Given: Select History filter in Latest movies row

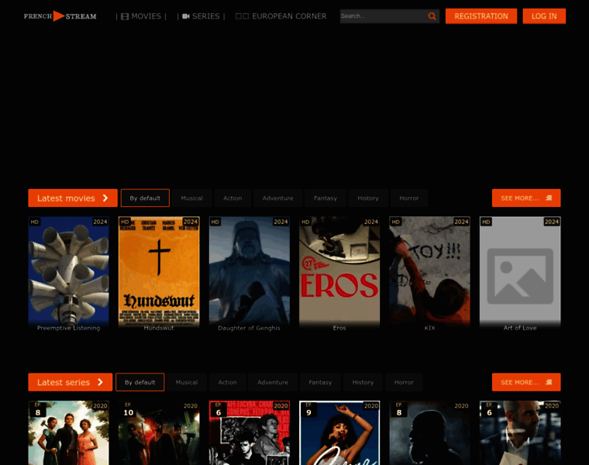Looking at the screenshot, I should coord(368,198).
